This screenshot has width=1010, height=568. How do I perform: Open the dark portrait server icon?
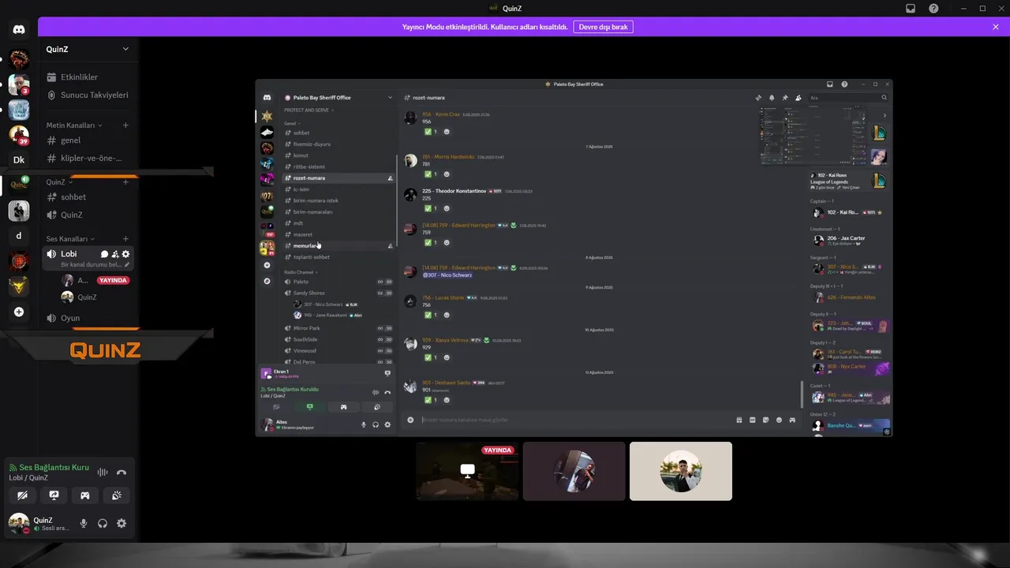19,211
